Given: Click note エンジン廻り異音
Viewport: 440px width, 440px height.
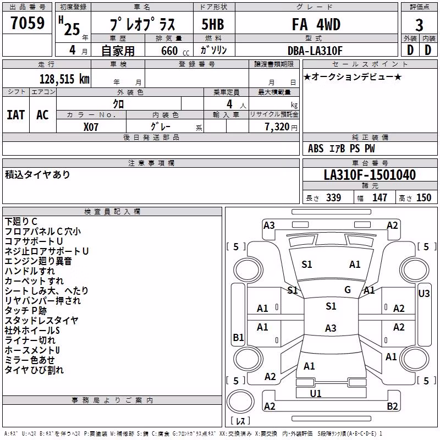Looking at the screenshot, I should point(38,261).
